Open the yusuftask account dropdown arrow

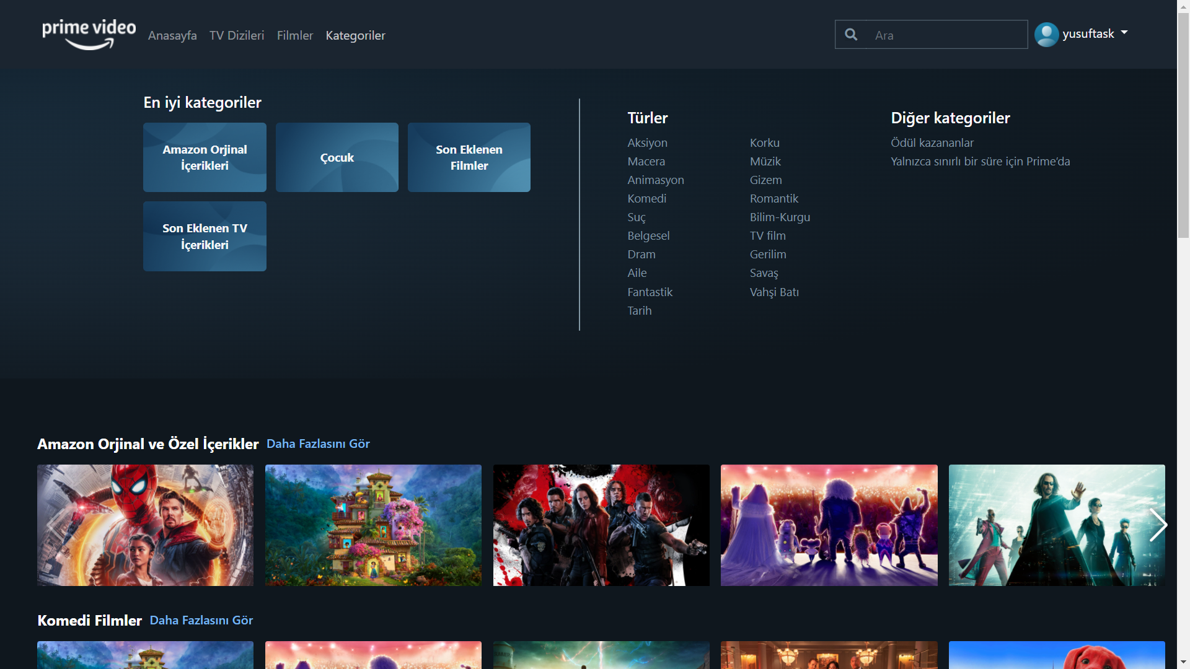click(1124, 32)
